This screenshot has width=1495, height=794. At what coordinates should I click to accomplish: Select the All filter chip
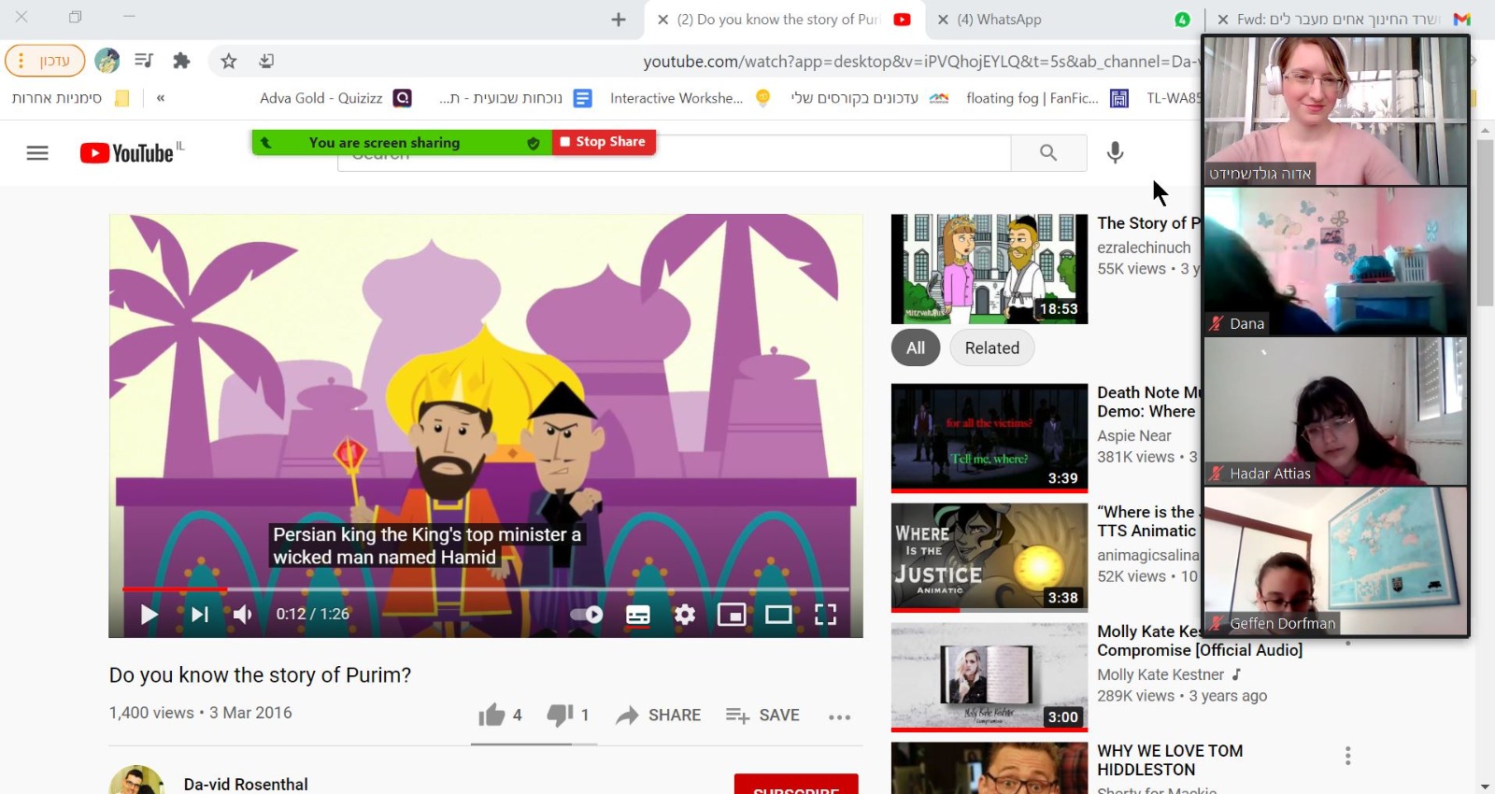916,347
